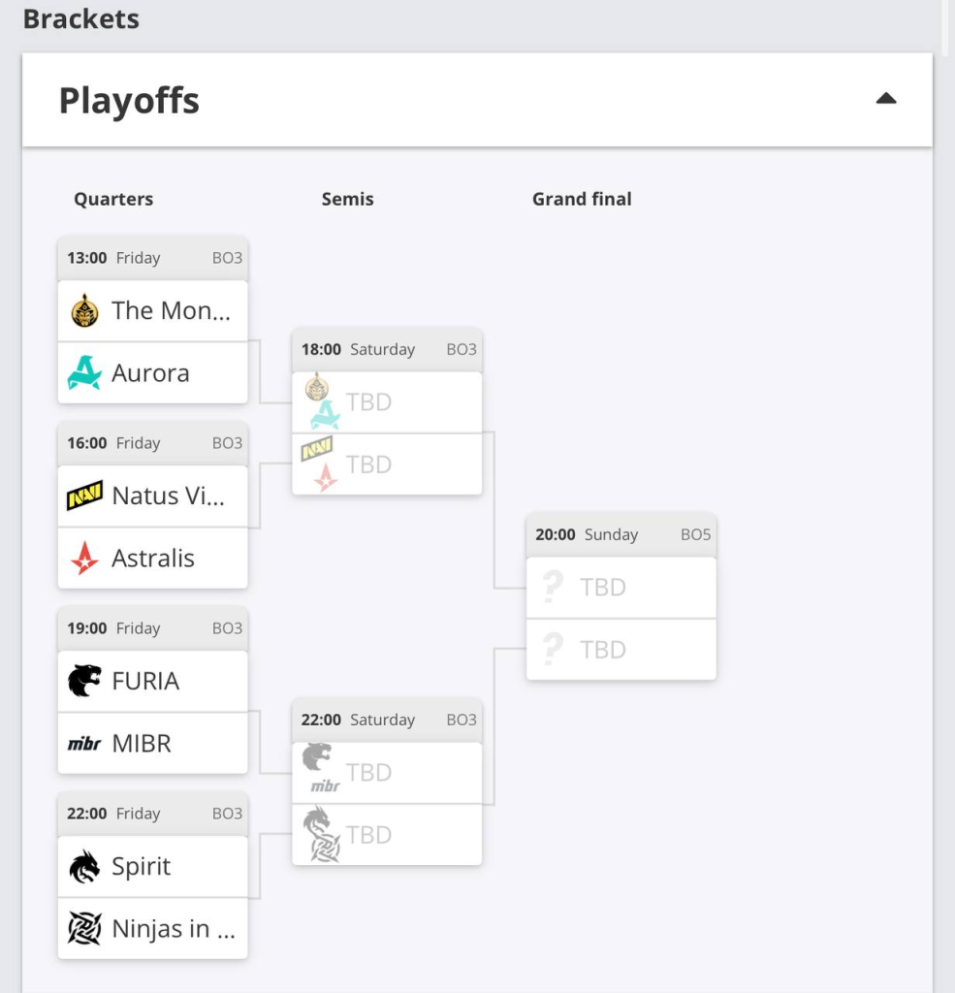Click the FURIA panther logo
Image resolution: width=955 pixels, height=993 pixels.
click(x=85, y=681)
